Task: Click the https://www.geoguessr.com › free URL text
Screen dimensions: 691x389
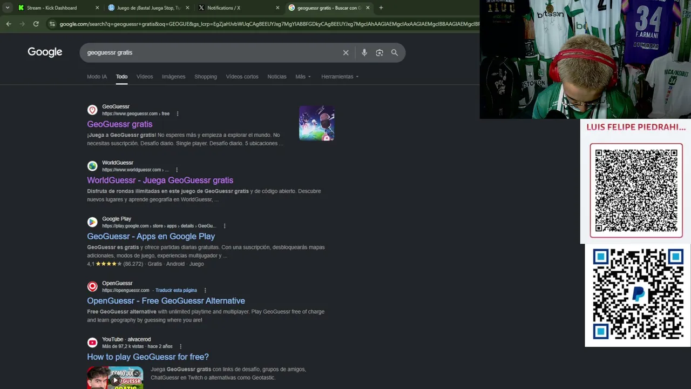Action: click(136, 113)
